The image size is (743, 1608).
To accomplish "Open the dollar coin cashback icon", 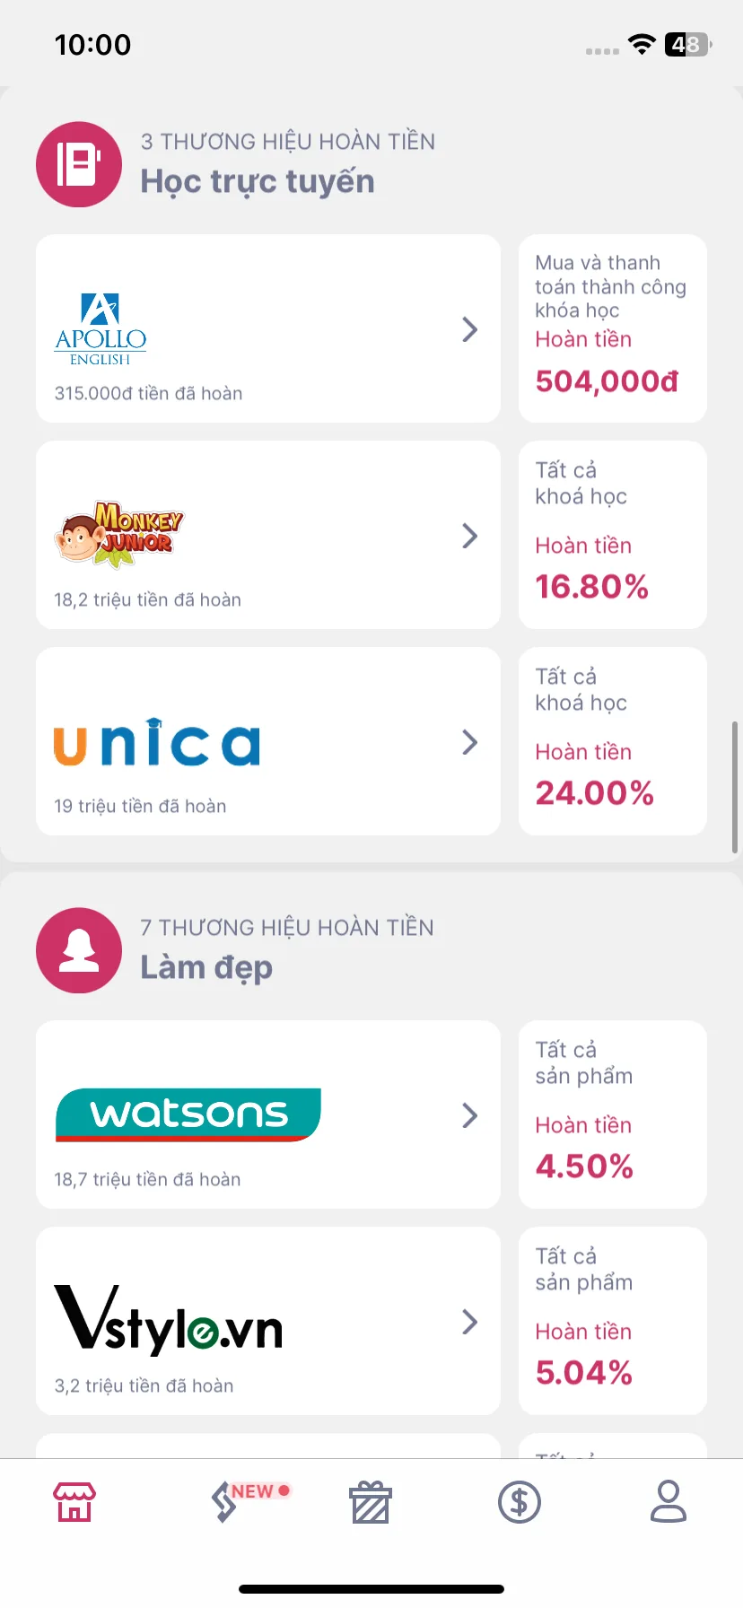I will pyautogui.click(x=520, y=1501).
